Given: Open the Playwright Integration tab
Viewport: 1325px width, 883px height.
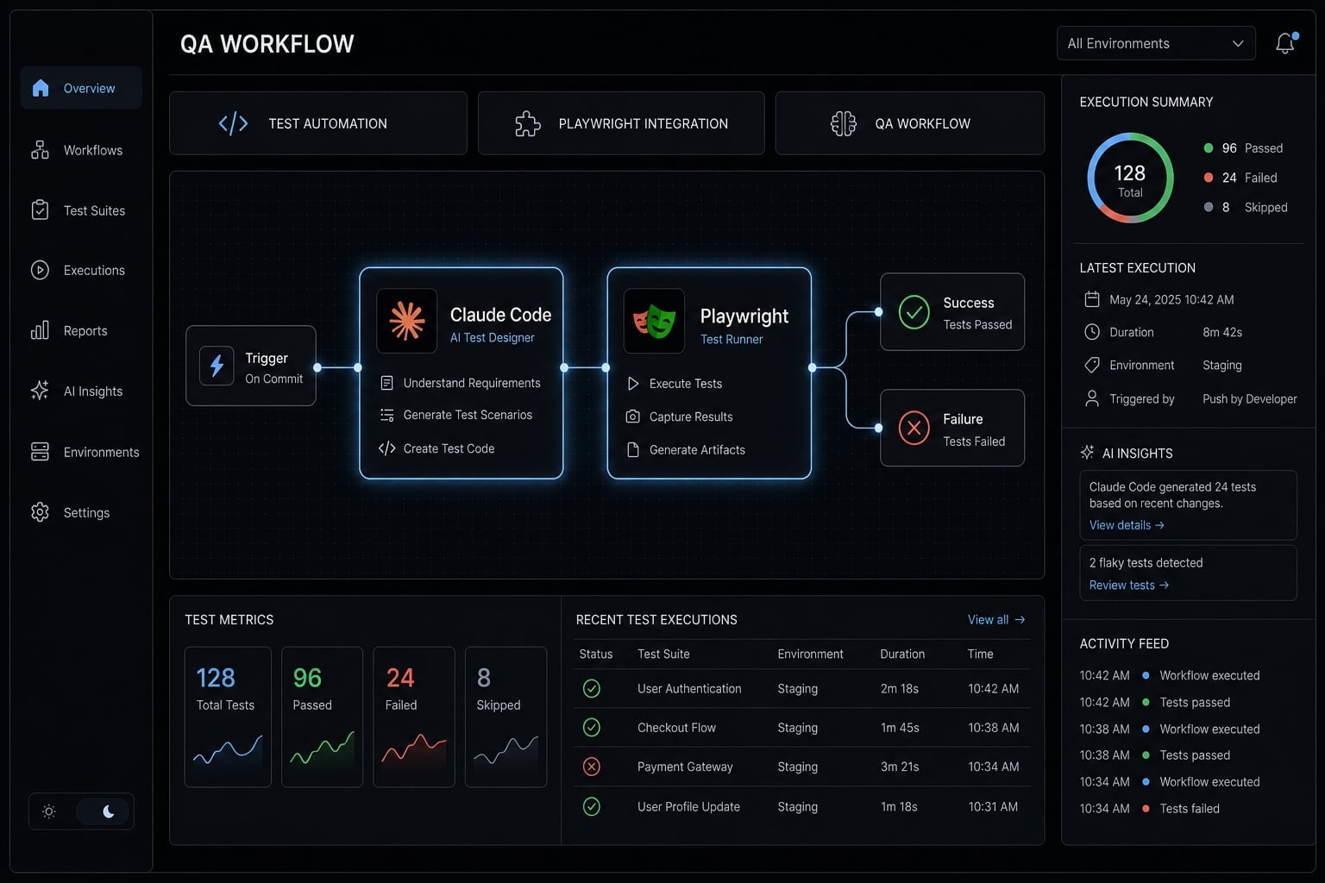Looking at the screenshot, I should [621, 123].
